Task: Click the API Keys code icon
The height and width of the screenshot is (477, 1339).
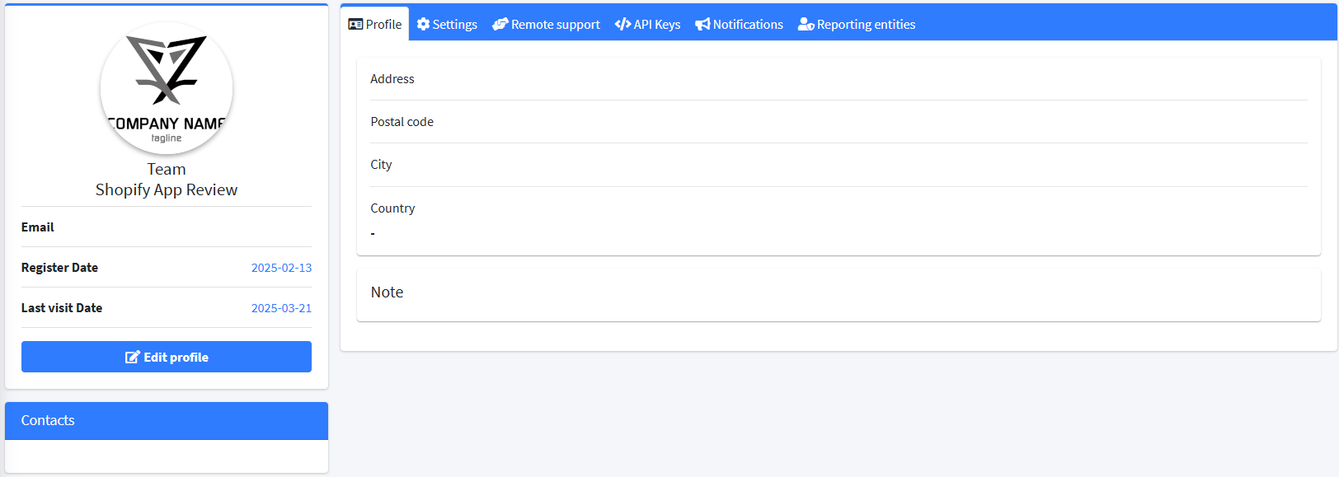Action: [623, 25]
